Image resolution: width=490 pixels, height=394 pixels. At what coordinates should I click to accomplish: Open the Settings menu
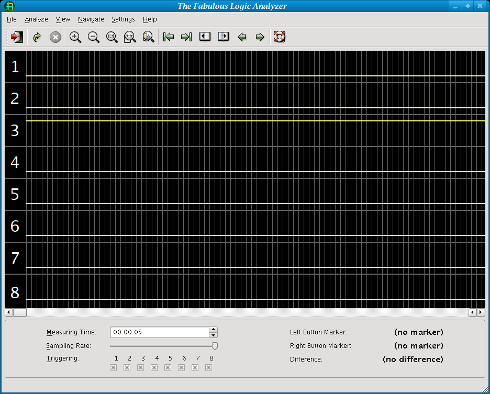[123, 19]
